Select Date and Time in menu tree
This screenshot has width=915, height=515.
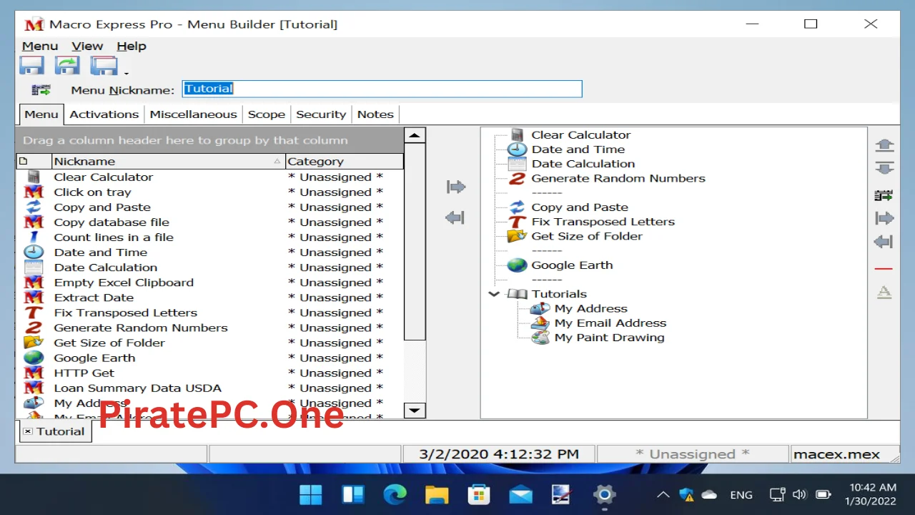pyautogui.click(x=578, y=149)
